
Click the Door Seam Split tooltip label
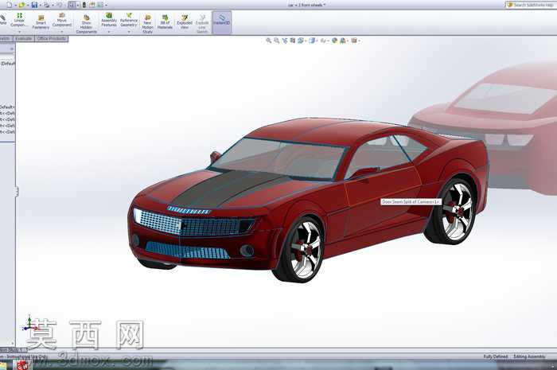(x=411, y=201)
